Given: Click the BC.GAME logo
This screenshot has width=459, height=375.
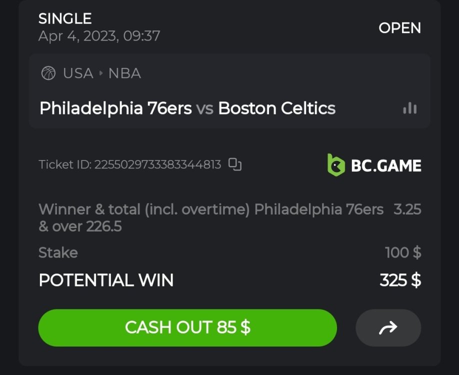Looking at the screenshot, I should [374, 165].
